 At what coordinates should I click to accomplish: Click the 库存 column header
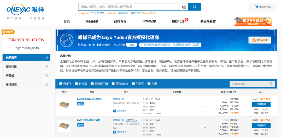pyautogui.click(x=261, y=92)
